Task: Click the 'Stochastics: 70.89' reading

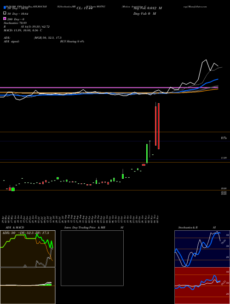Action: pos(15,23)
